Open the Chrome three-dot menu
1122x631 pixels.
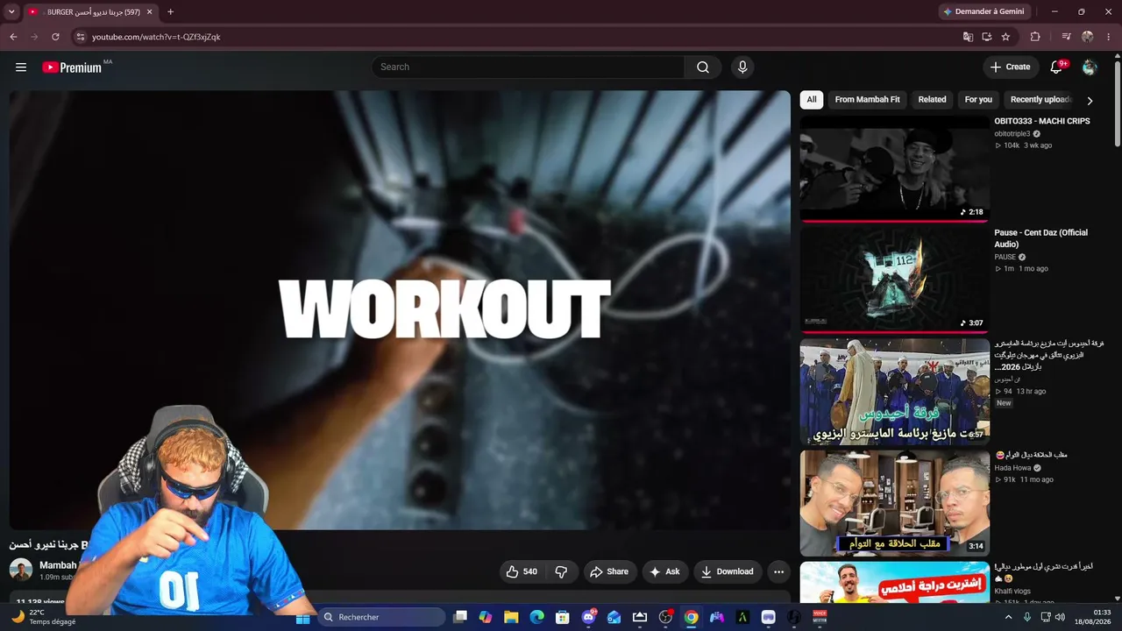[1109, 37]
